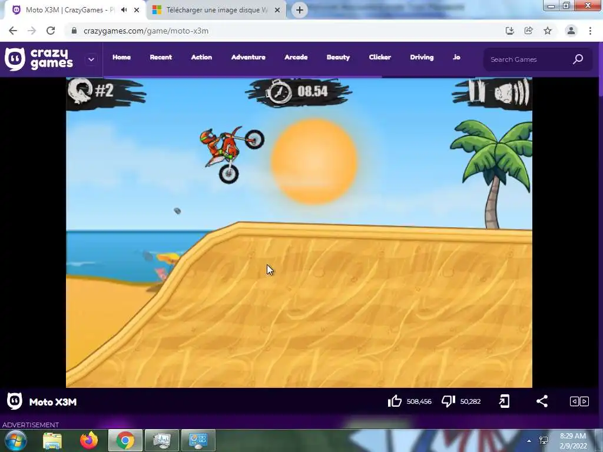Click the 08.54 timer display
The width and height of the screenshot is (603, 452).
pos(312,91)
